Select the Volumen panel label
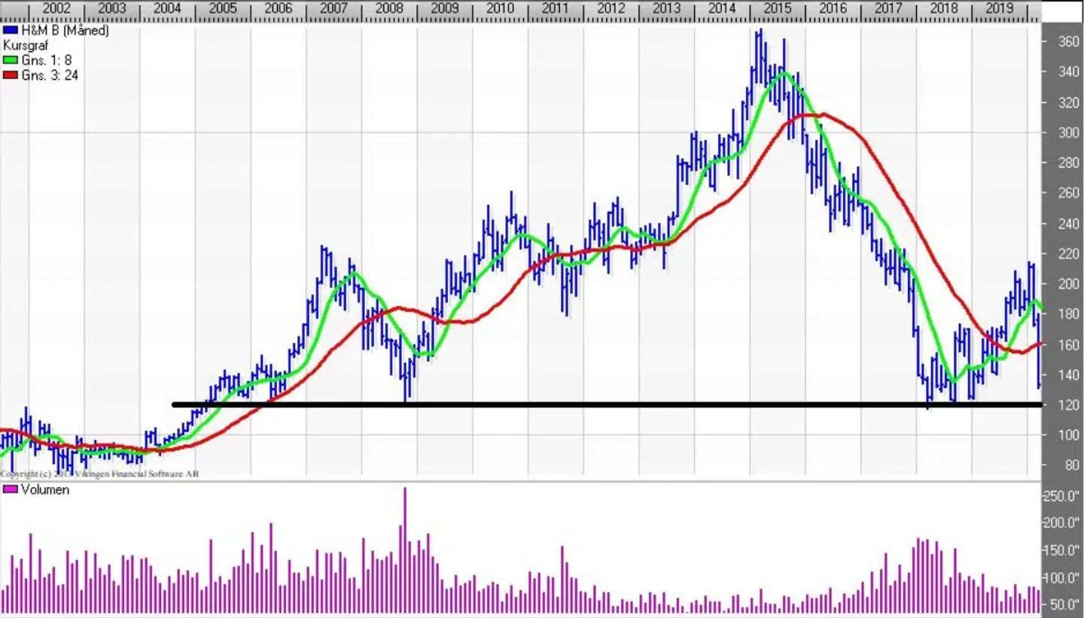The image size is (1084, 618). tap(44, 490)
